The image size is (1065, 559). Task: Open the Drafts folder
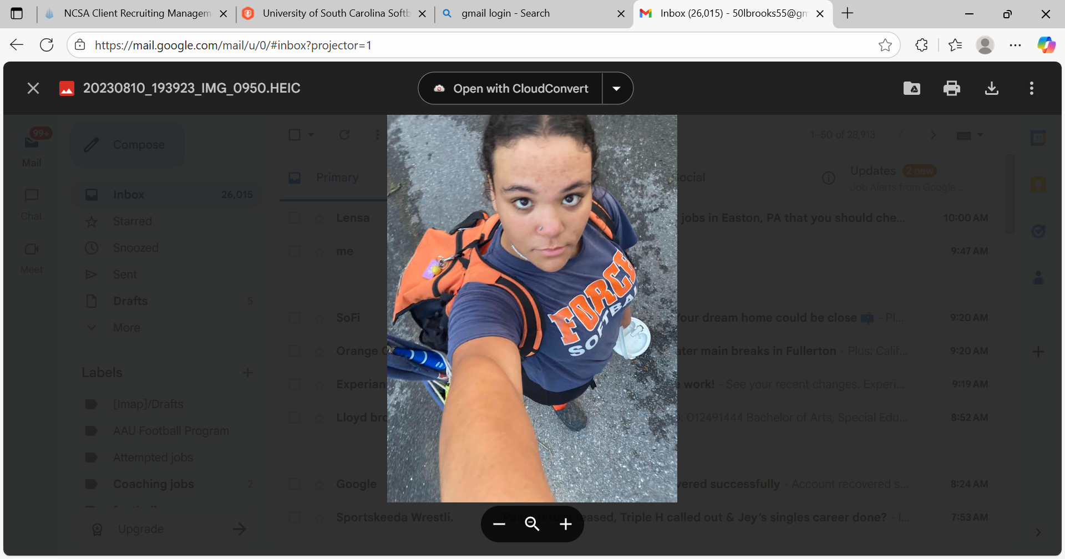point(166,301)
